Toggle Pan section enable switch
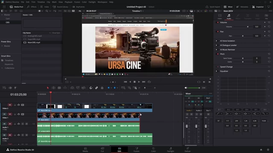 [x=218, y=31]
